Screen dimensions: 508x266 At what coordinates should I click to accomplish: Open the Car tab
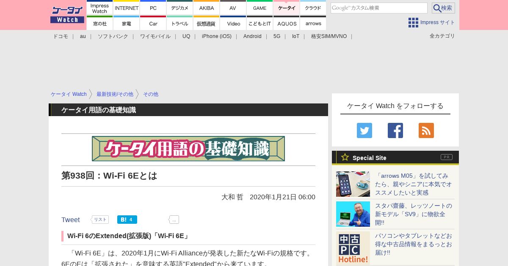[153, 23]
